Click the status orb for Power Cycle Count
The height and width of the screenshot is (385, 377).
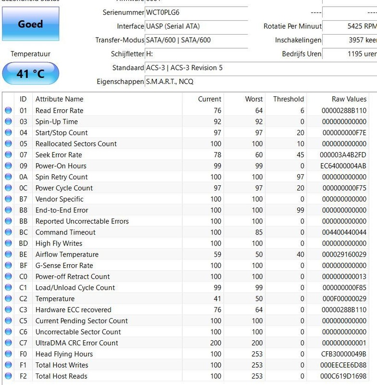pos(8,188)
